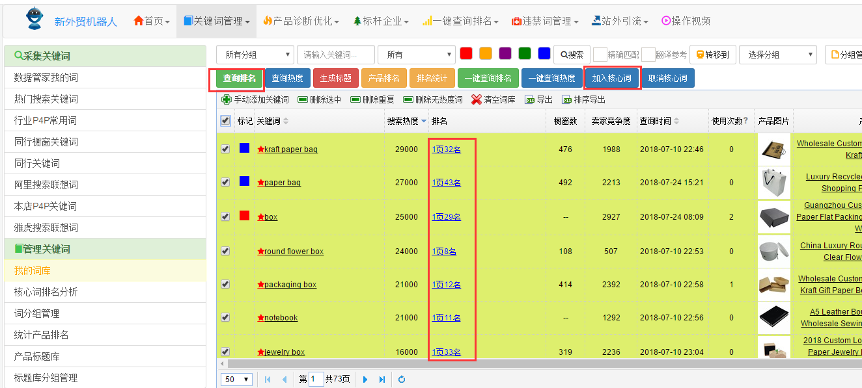862x388 pixels.
Task: Click the 导出 export XLS icon
Action: 529,99
